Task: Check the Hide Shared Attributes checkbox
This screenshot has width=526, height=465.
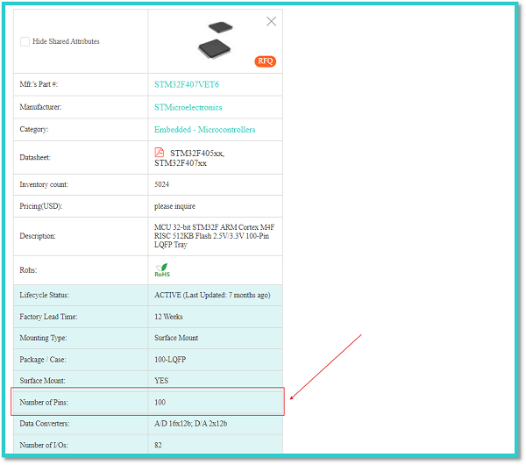Action: click(25, 41)
